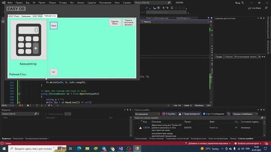This screenshot has width=271, height=152.
Task: Open the Git menu
Action: click(34, 3)
